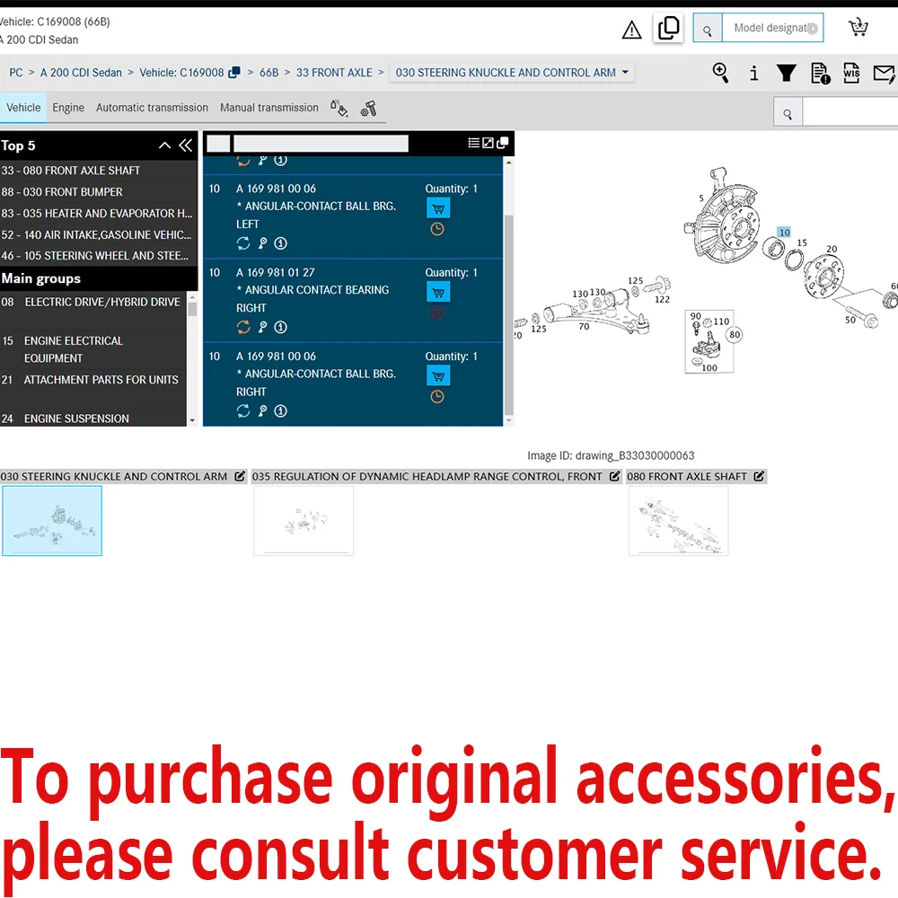The height and width of the screenshot is (898, 898).
Task: Expand the 030 STEERING KNUCKLE AND CONTROL ARM dropdown
Action: pos(512,73)
